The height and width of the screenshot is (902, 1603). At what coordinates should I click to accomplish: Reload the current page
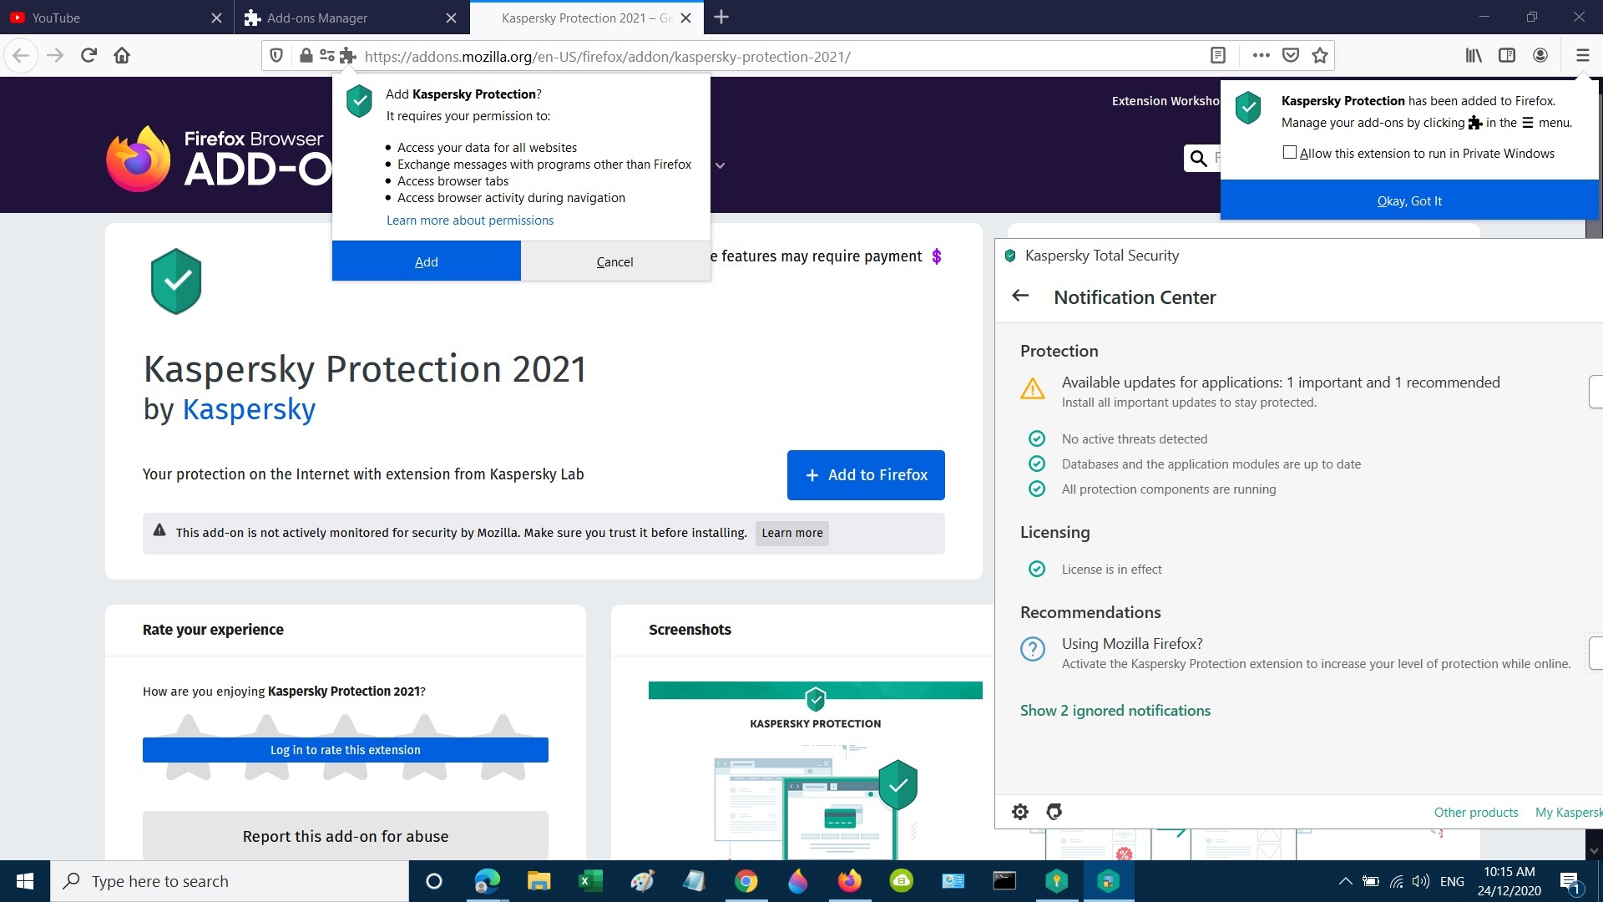point(88,56)
